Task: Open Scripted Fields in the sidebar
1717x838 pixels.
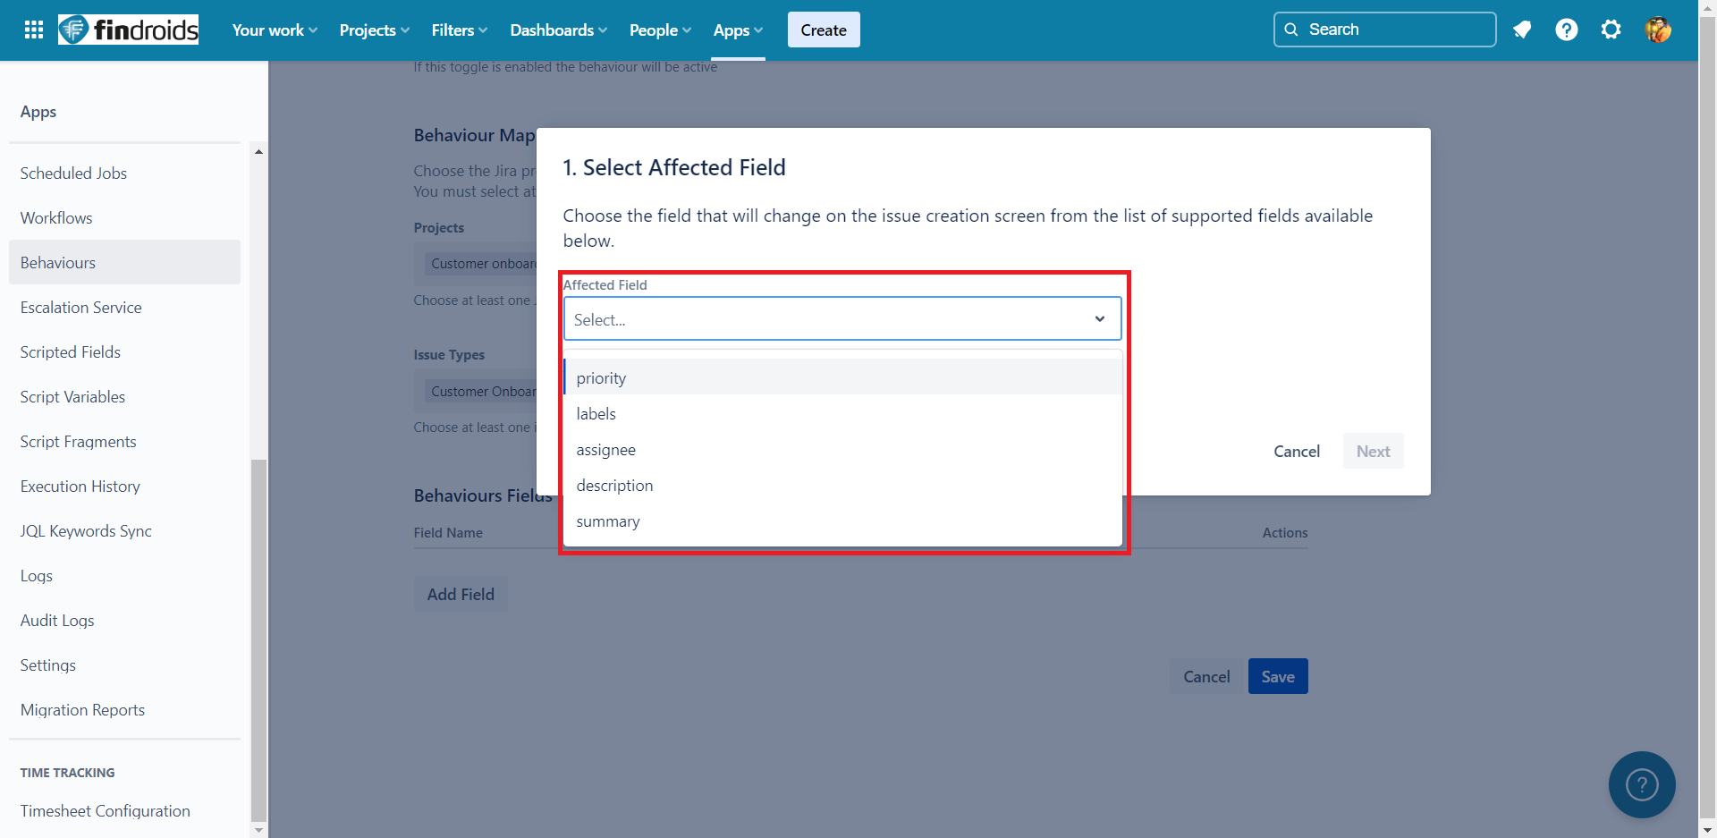Action: tap(124, 351)
